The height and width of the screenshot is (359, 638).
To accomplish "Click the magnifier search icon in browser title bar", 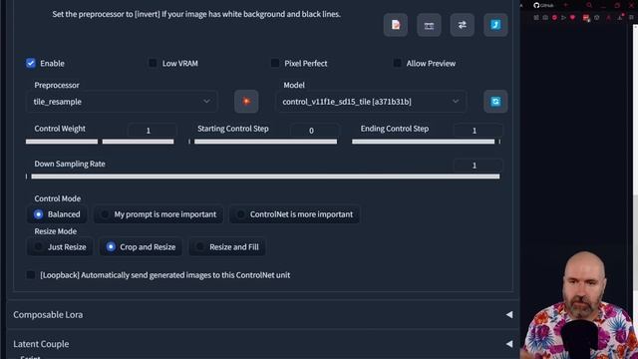I will coord(589,5).
